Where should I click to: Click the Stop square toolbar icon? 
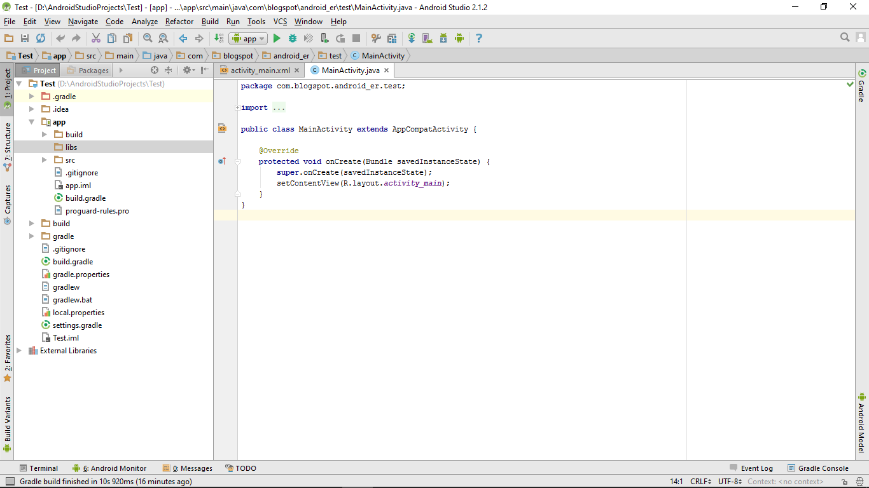point(356,38)
